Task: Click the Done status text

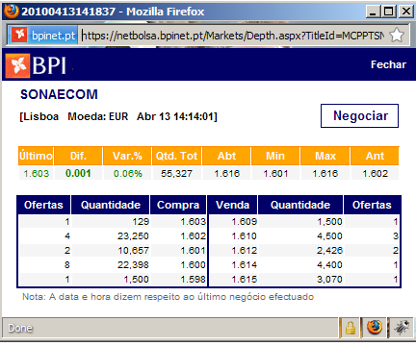Action: (20, 328)
